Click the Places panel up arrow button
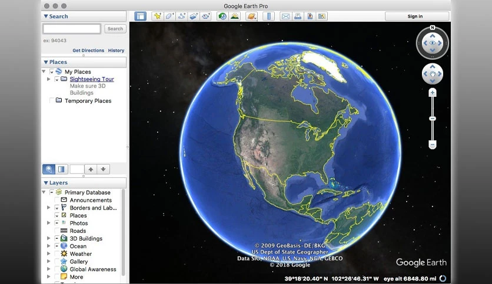492x284 pixels. pyautogui.click(x=91, y=169)
